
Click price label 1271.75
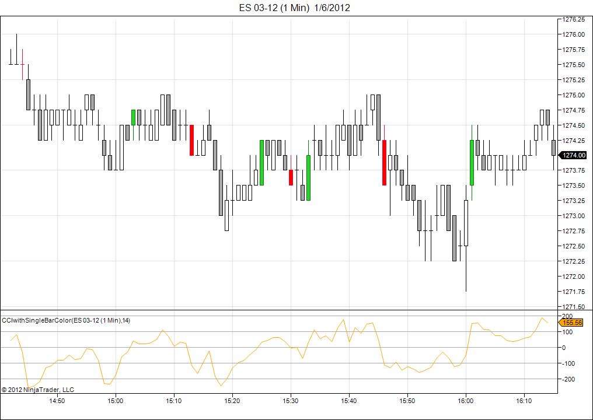574,292
